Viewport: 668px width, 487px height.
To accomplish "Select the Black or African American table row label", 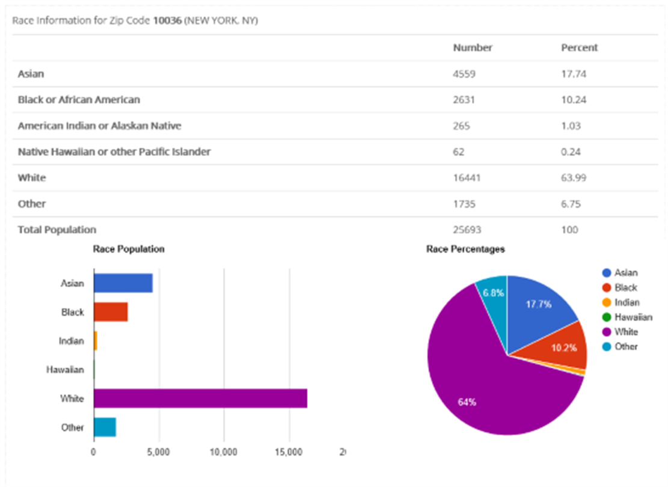I will (79, 100).
